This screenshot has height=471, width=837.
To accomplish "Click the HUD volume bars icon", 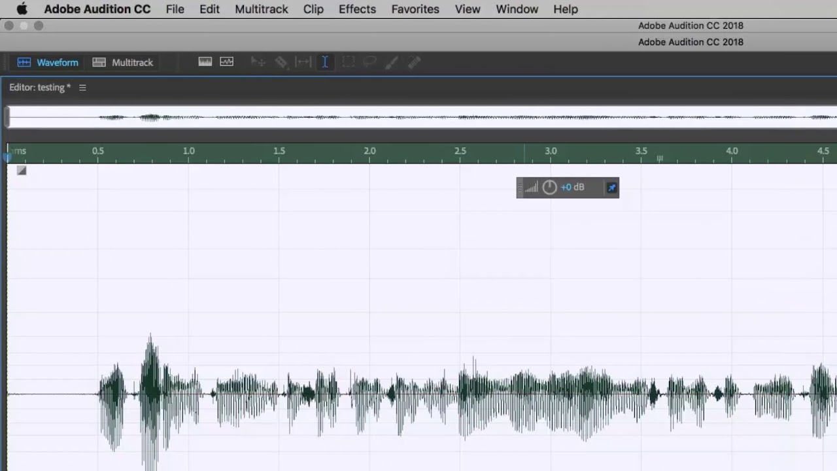I will 532,188.
